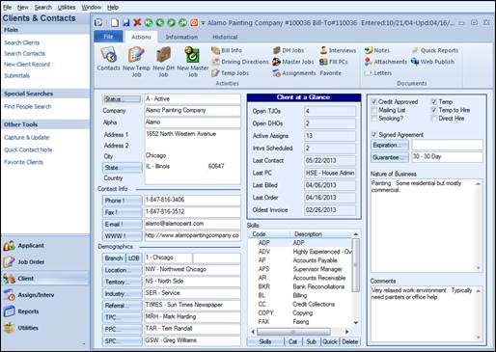Open Driving Directions from the Activities group
Screen dimensions: 496x352
pos(240,62)
